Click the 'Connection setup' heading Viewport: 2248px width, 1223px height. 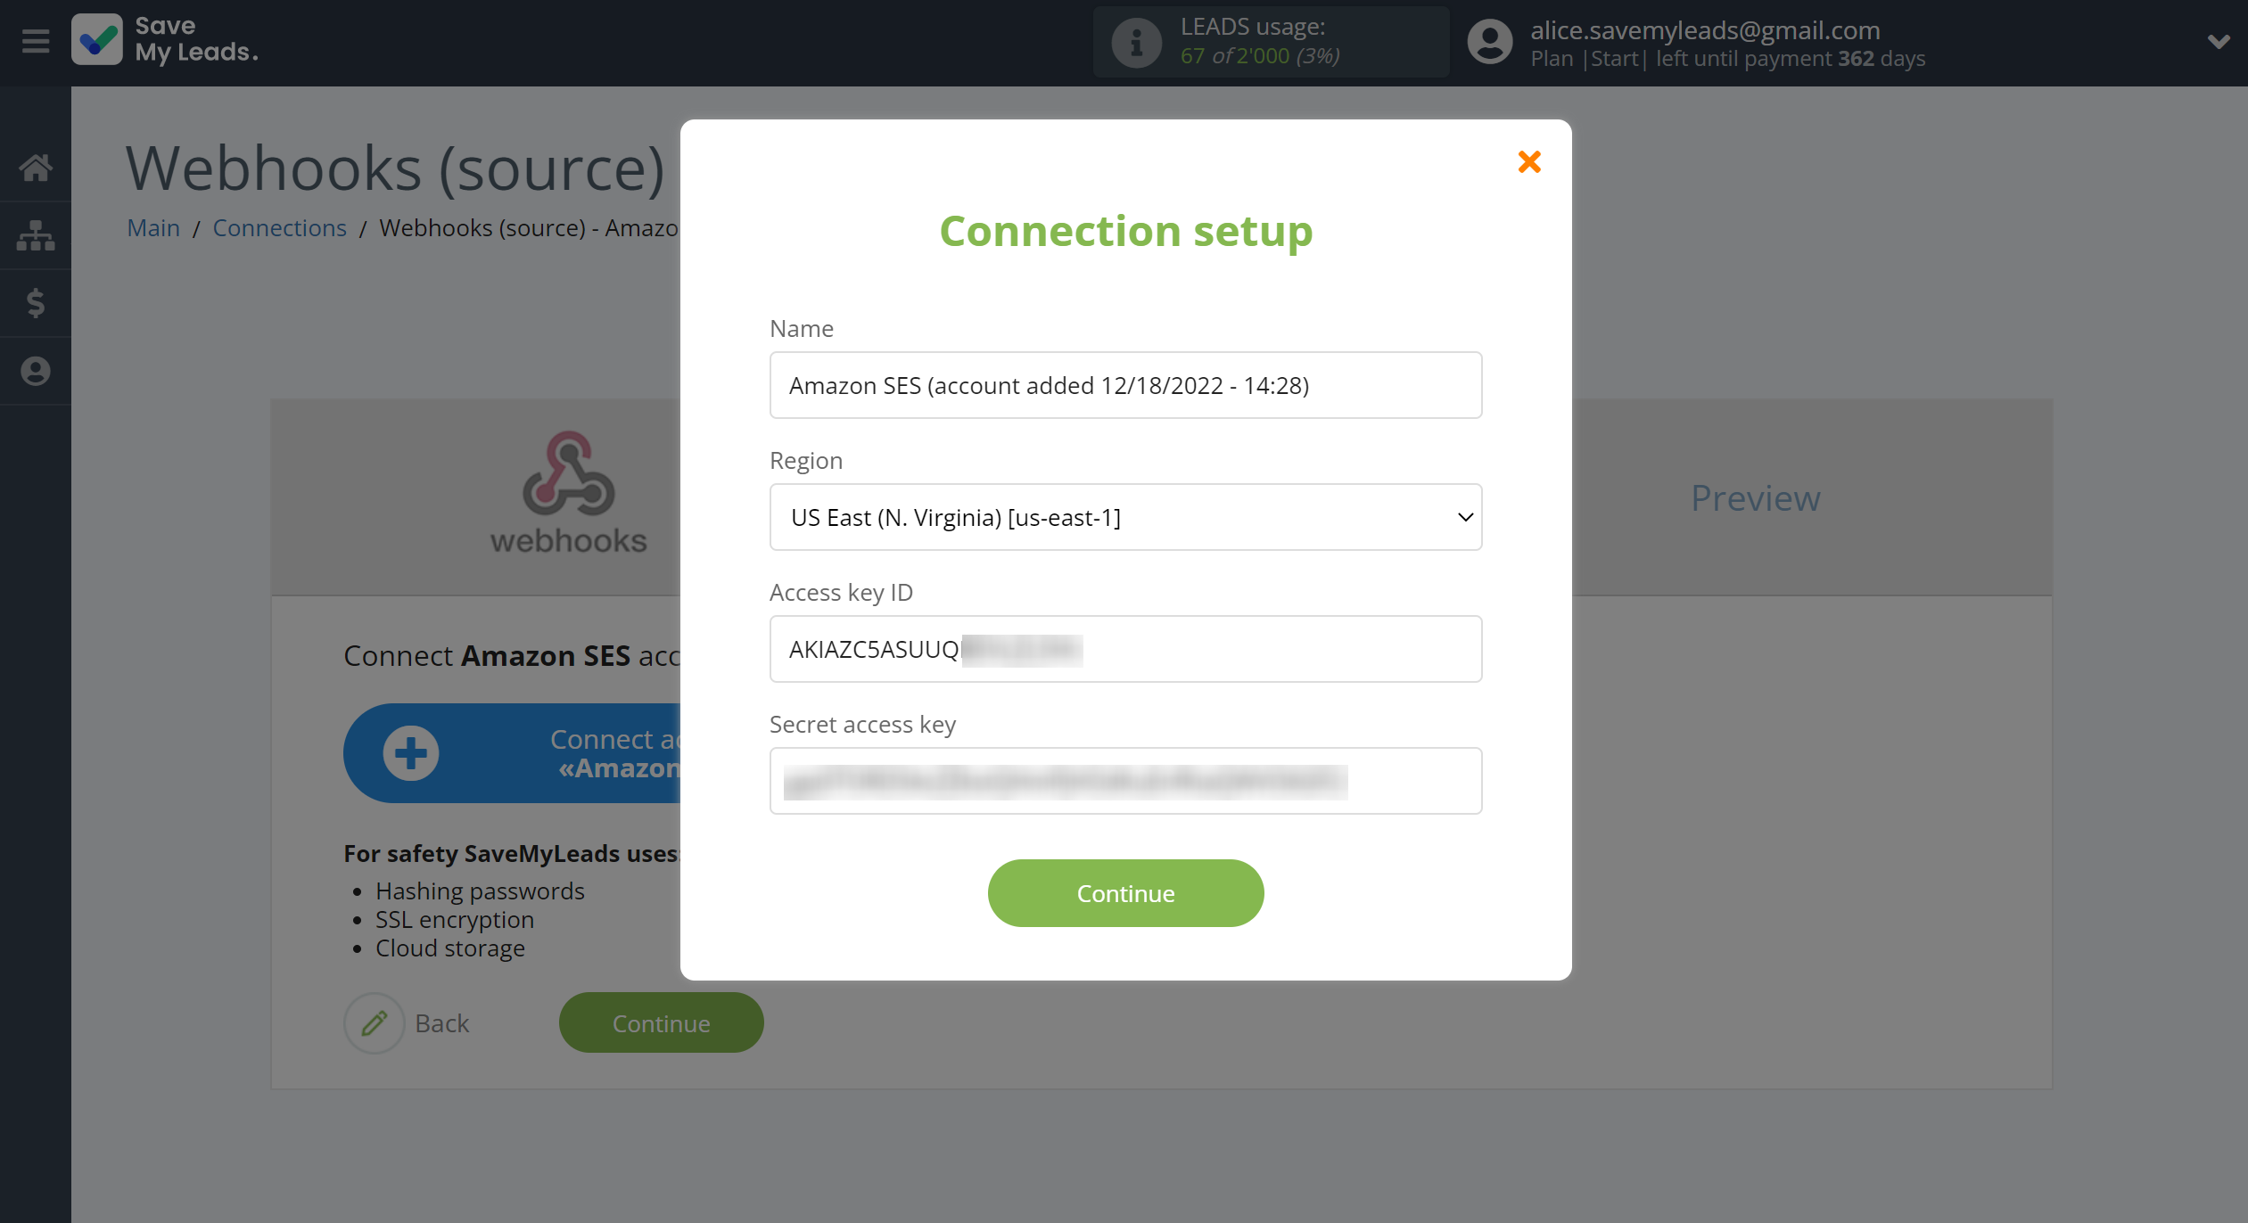coord(1125,232)
